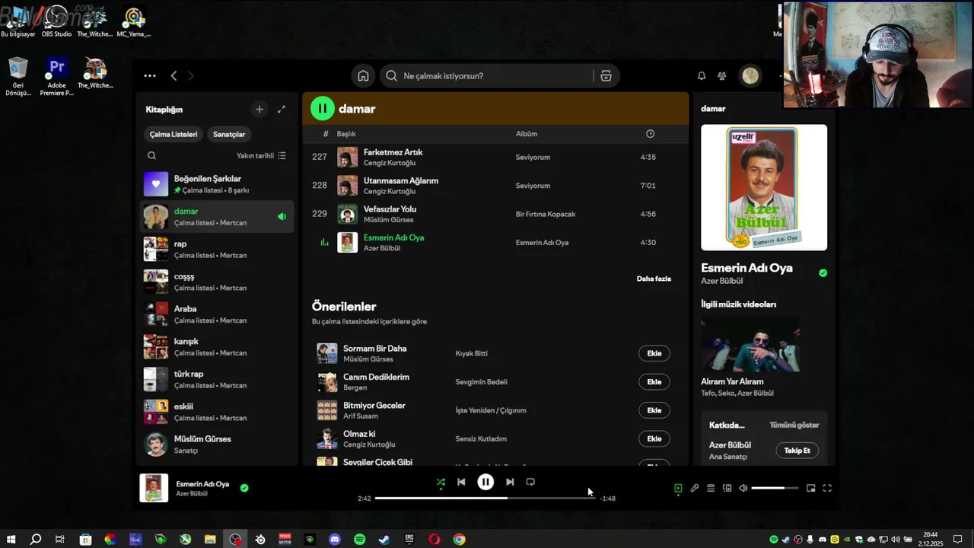Show all credits with Tümünü göster
The width and height of the screenshot is (974, 548).
[794, 425]
